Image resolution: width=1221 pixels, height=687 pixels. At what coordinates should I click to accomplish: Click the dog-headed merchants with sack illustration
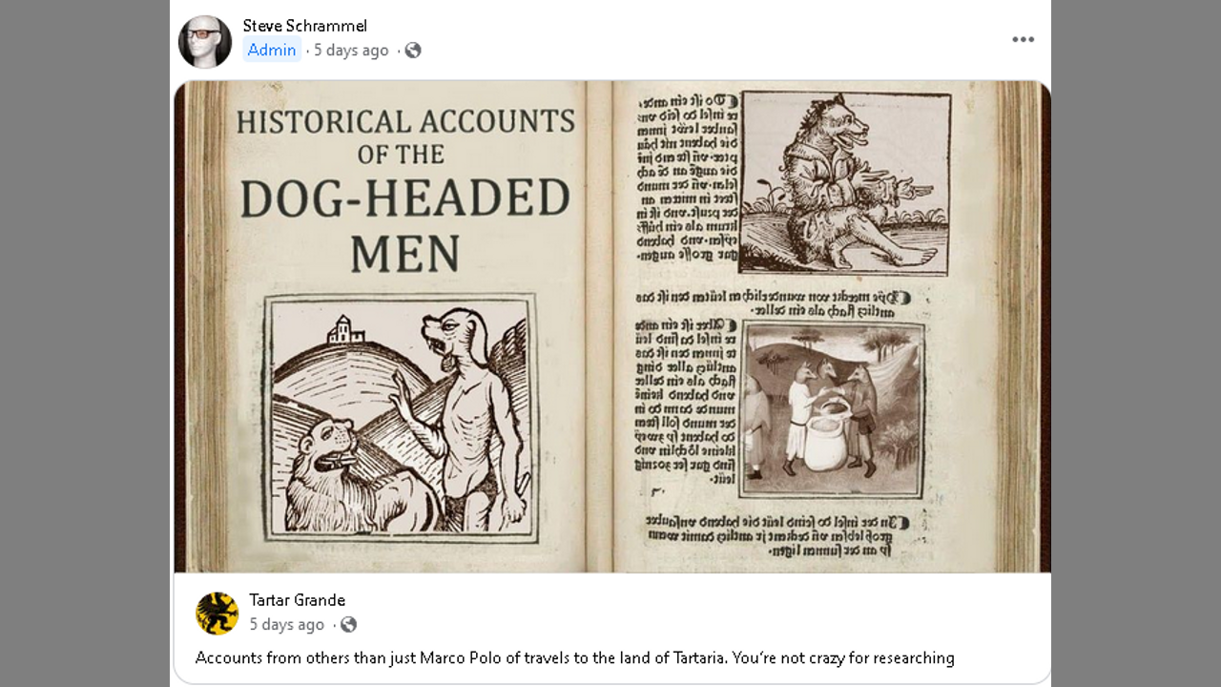833,409
